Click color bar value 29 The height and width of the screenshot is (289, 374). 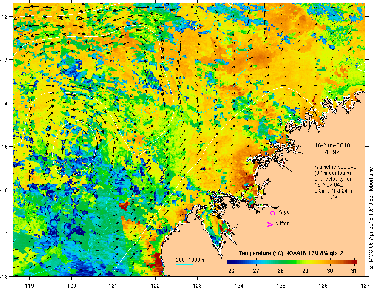pos(305,271)
